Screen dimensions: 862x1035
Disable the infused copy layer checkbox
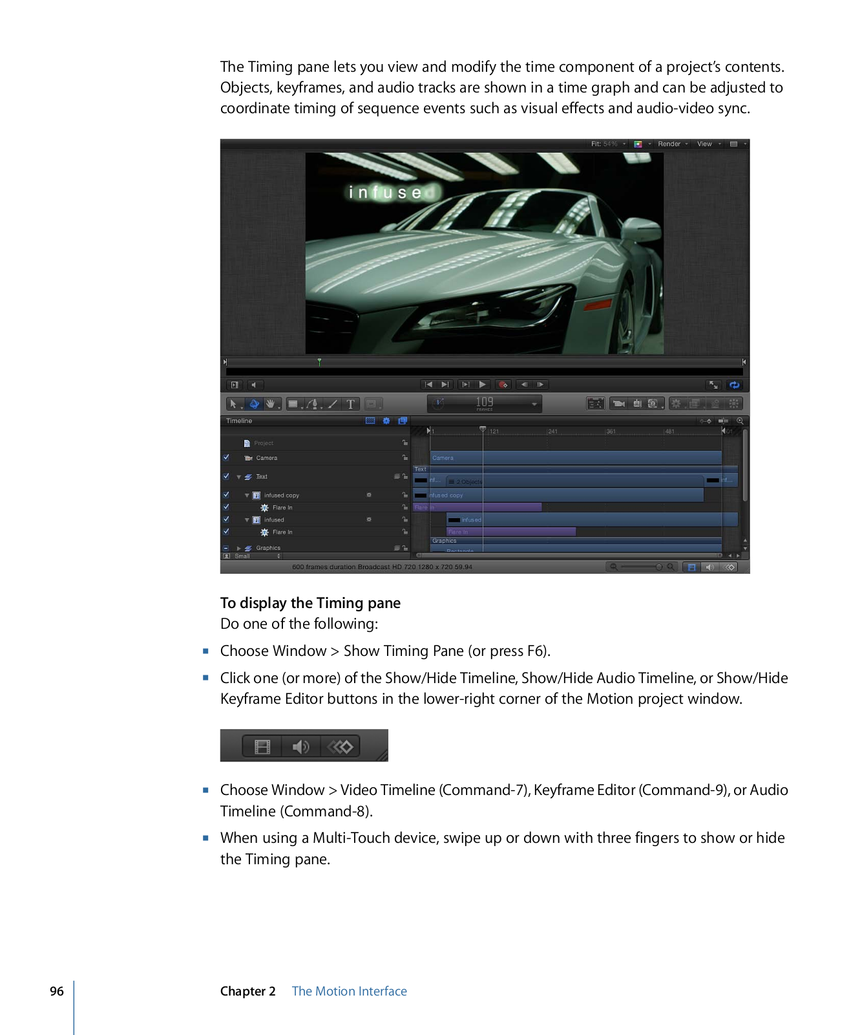tap(226, 495)
